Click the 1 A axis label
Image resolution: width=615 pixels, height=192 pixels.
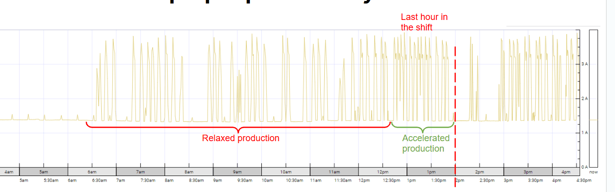585,133
